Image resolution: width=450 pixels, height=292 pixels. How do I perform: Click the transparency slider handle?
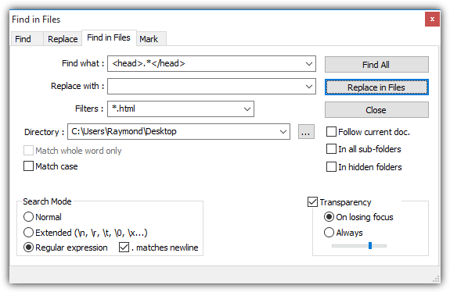(370, 246)
